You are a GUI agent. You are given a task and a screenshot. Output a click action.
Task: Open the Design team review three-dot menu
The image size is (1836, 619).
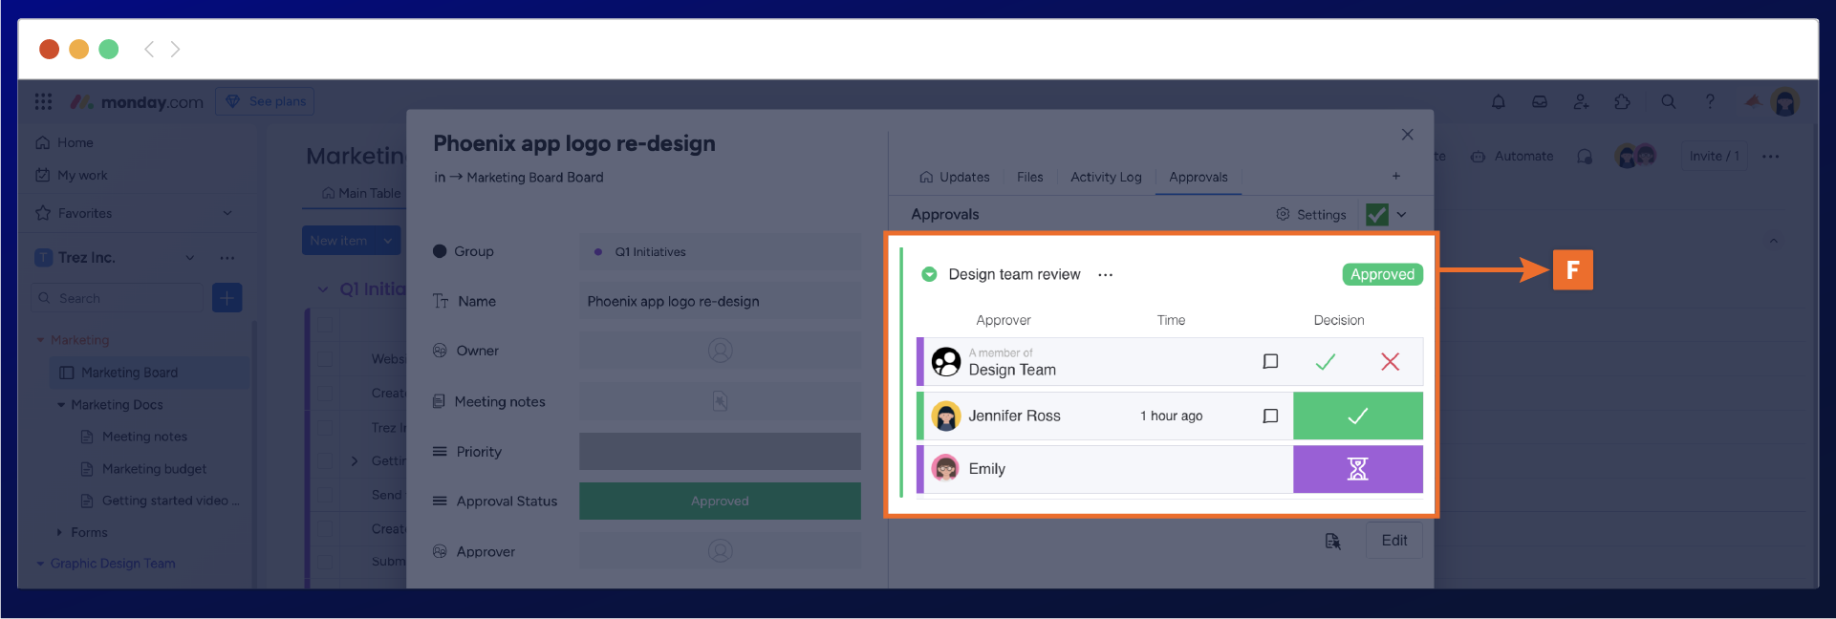tap(1105, 275)
